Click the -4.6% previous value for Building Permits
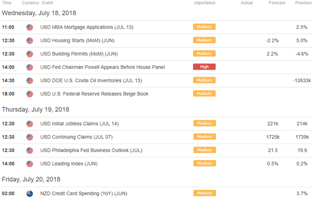The height and width of the screenshot is (200, 313). (x=302, y=54)
